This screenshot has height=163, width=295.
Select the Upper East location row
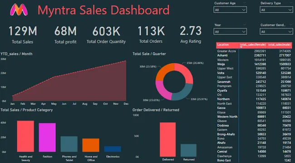(x=254, y=77)
